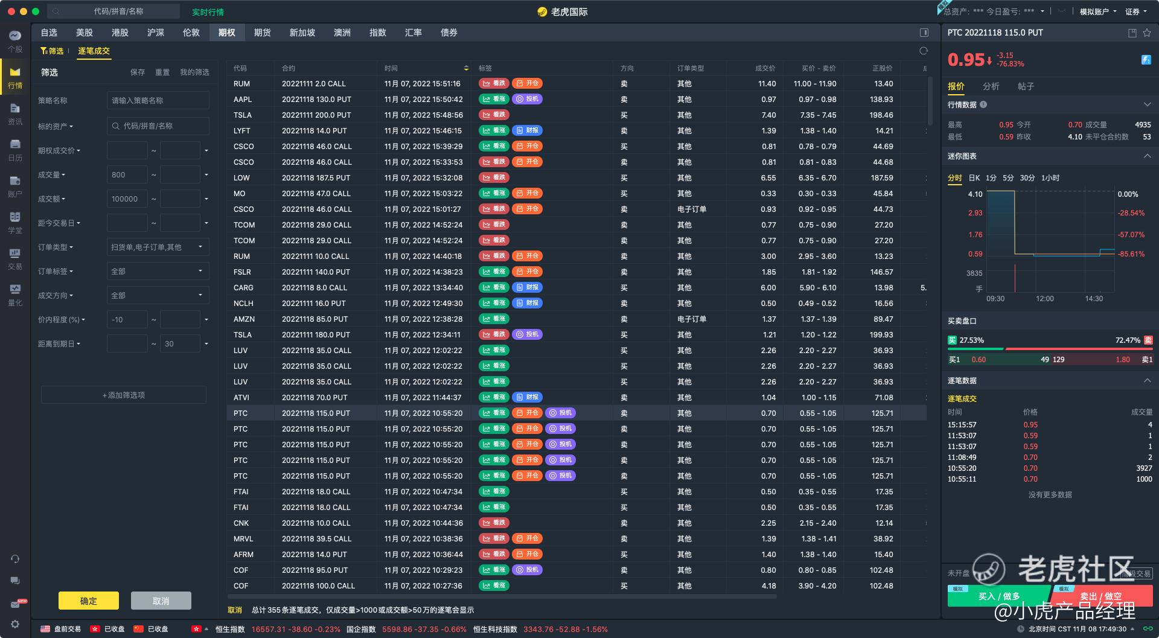Switch to the 港股 tab
This screenshot has height=638, width=1159.
120,33
